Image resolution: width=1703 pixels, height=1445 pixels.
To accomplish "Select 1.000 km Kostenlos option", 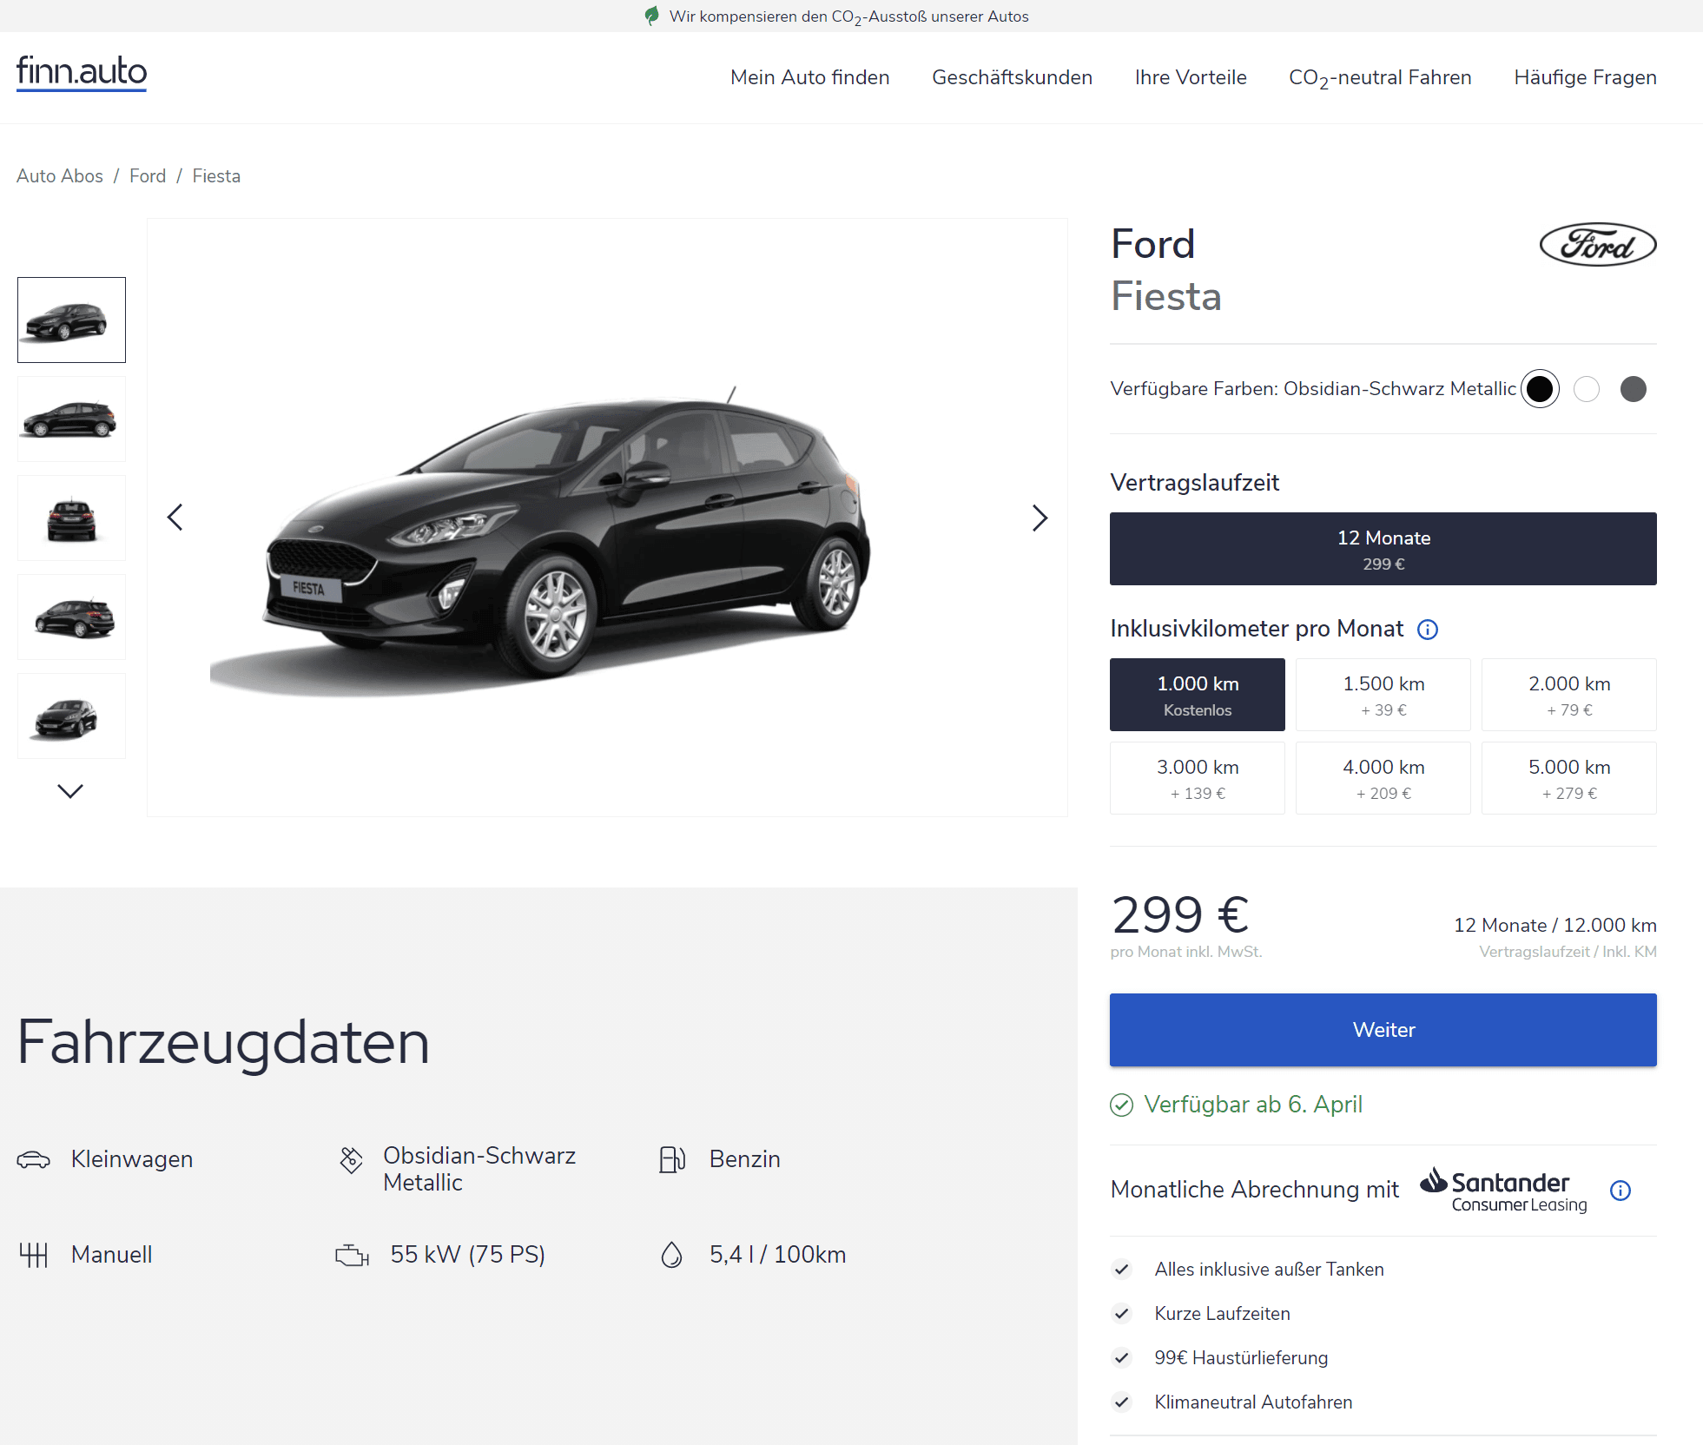I will (1198, 695).
